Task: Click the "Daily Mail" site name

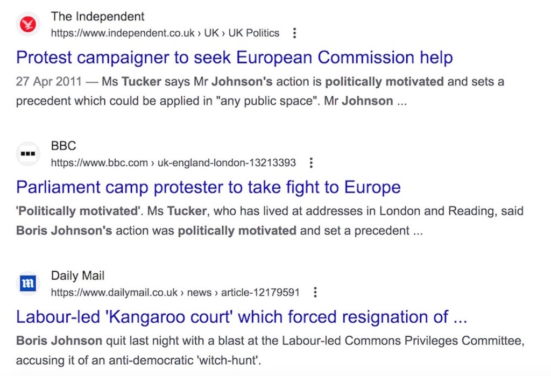Action: coord(77,275)
